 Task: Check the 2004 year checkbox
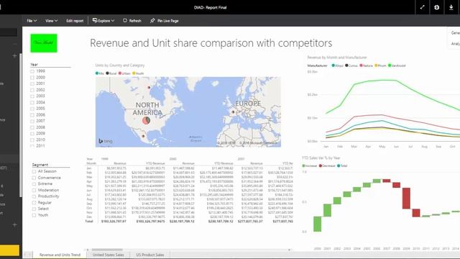pos(32,102)
